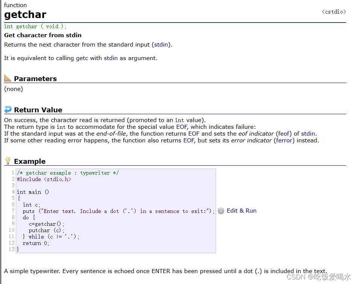This screenshot has height=284, width=357.
Task: Click the 'int c;' code line
Action: pyautogui.click(x=32, y=205)
